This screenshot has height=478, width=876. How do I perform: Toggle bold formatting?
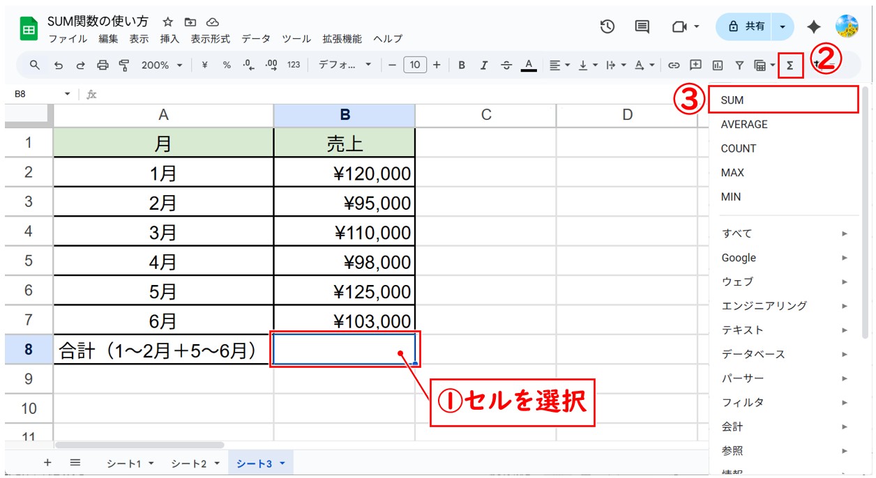(462, 65)
